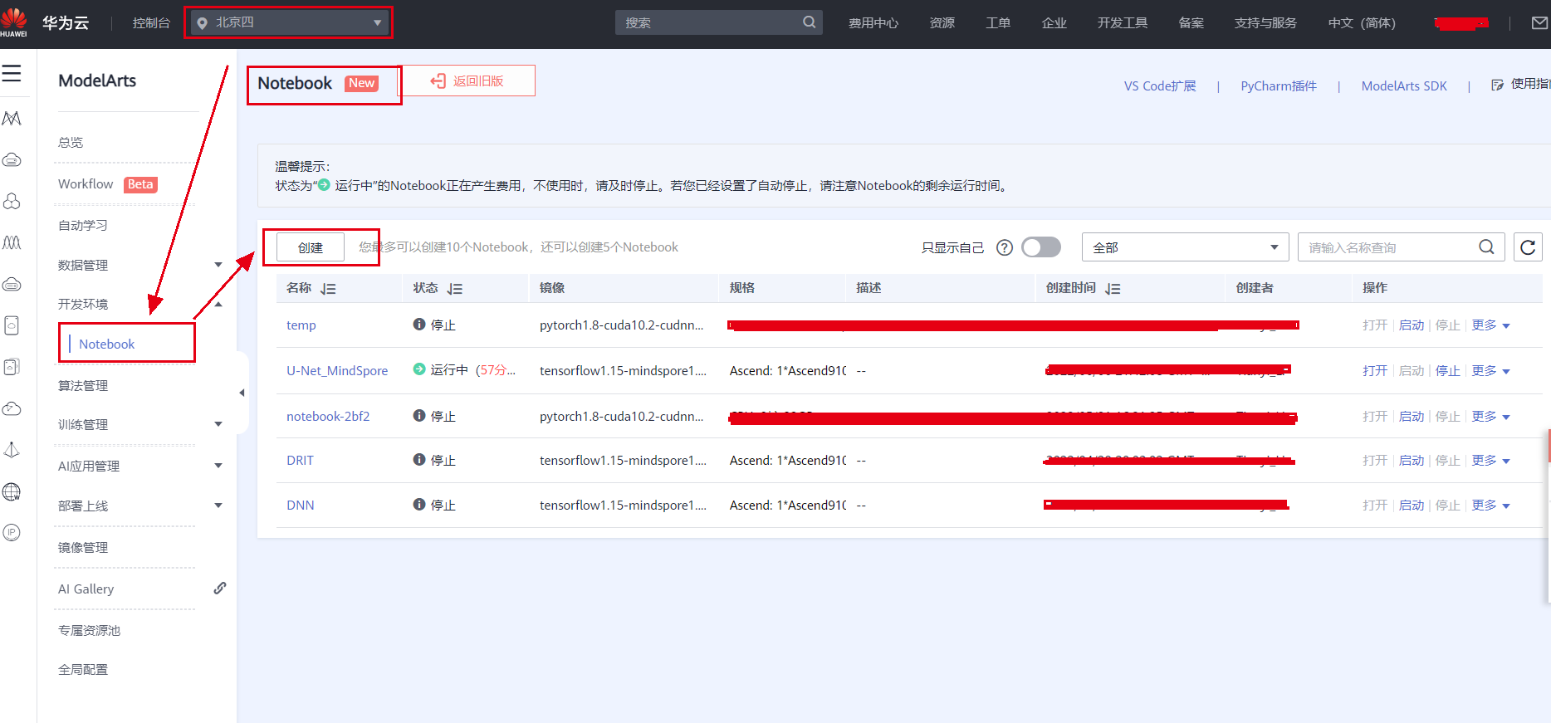The width and height of the screenshot is (1551, 723).
Task: Select 总览 in the sidebar
Action: pos(71,142)
